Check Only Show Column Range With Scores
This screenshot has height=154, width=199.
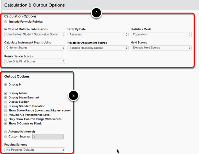point(5,119)
